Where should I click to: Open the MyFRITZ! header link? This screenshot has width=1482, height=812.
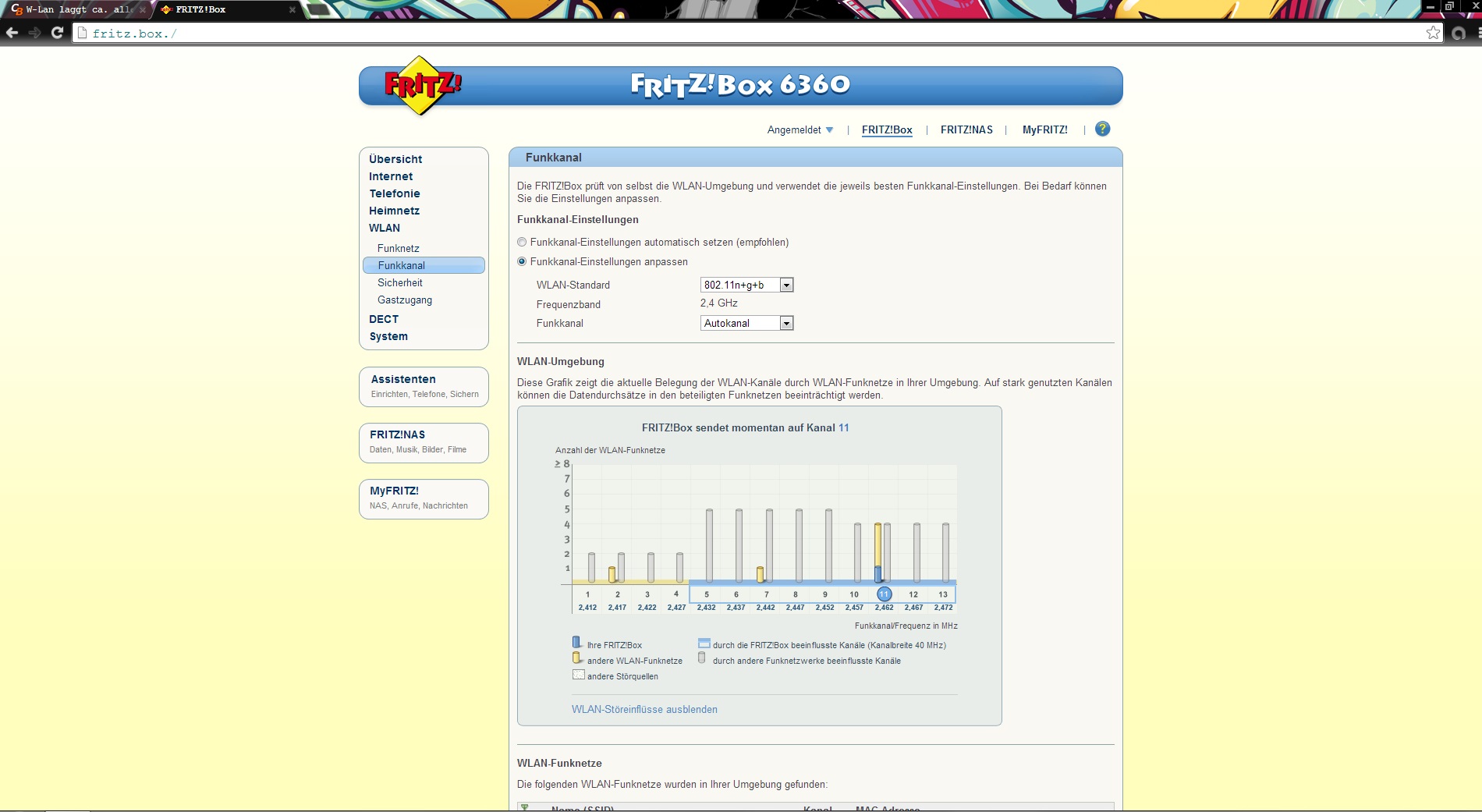[1045, 130]
